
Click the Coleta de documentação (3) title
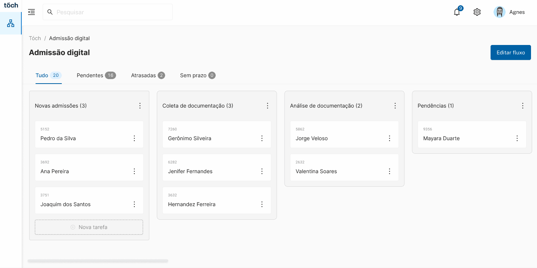198,106
